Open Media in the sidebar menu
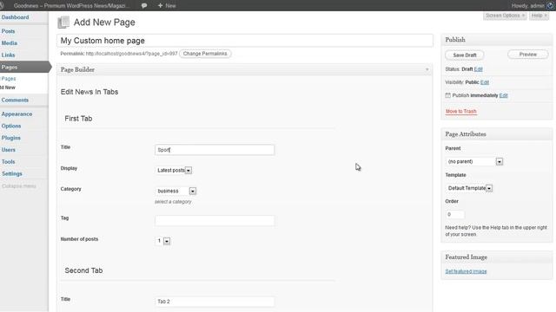The height and width of the screenshot is (312, 556). coord(10,43)
